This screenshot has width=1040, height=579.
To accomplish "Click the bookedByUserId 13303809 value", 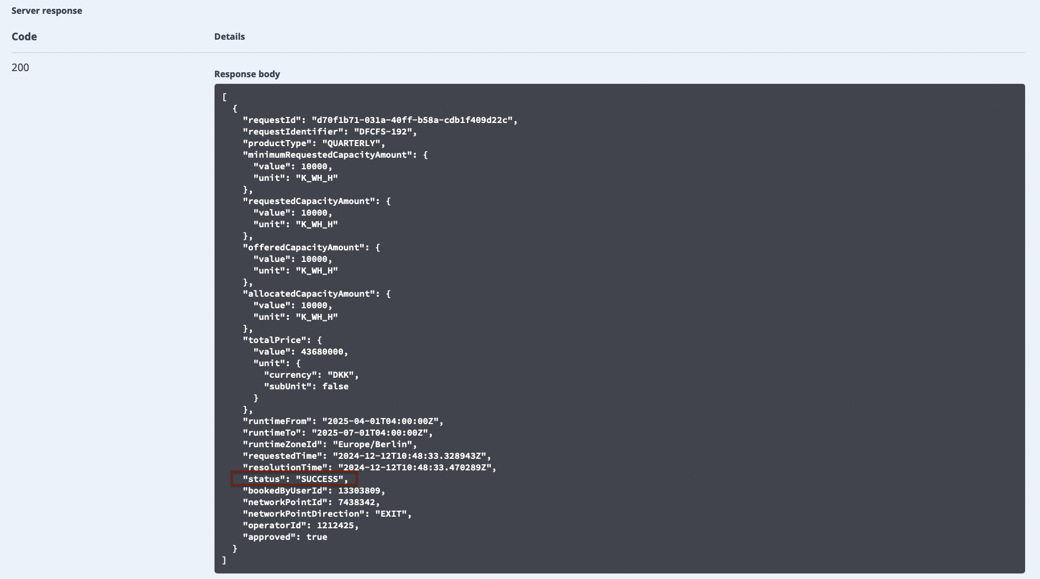I will pos(359,491).
